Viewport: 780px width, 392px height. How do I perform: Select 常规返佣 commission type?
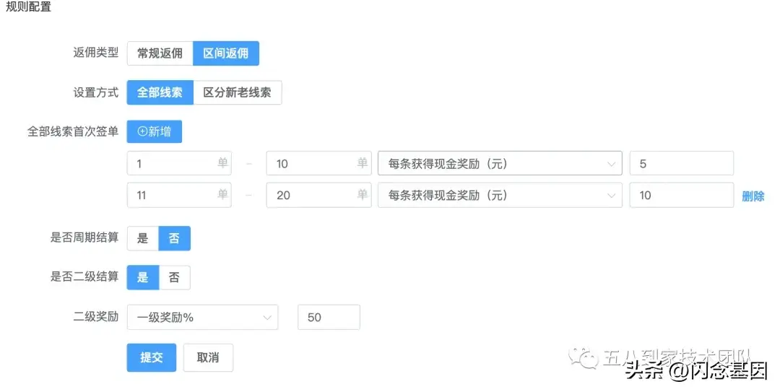pyautogui.click(x=160, y=53)
